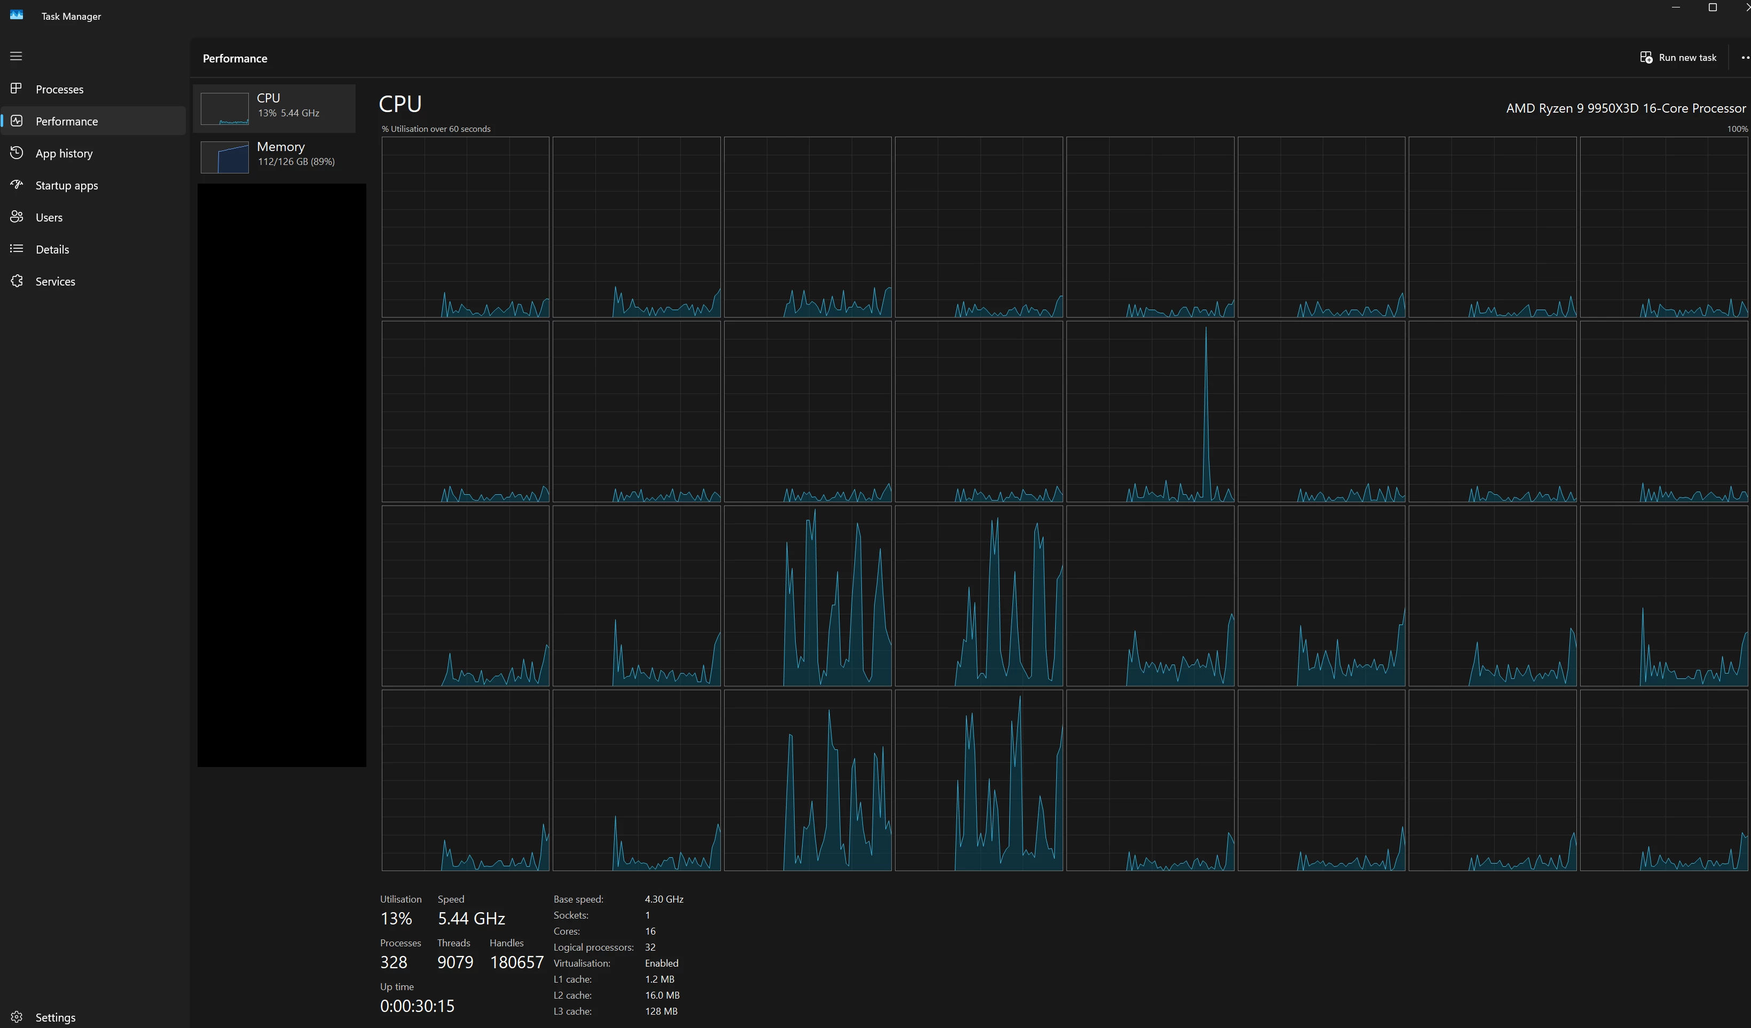Click the hamburger navigation menu icon

[x=16, y=56]
